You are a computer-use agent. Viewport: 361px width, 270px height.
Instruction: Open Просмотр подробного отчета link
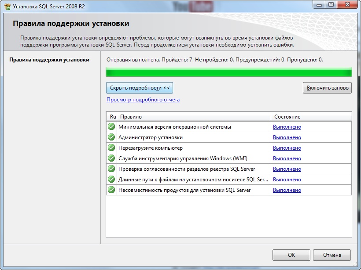pos(143,100)
